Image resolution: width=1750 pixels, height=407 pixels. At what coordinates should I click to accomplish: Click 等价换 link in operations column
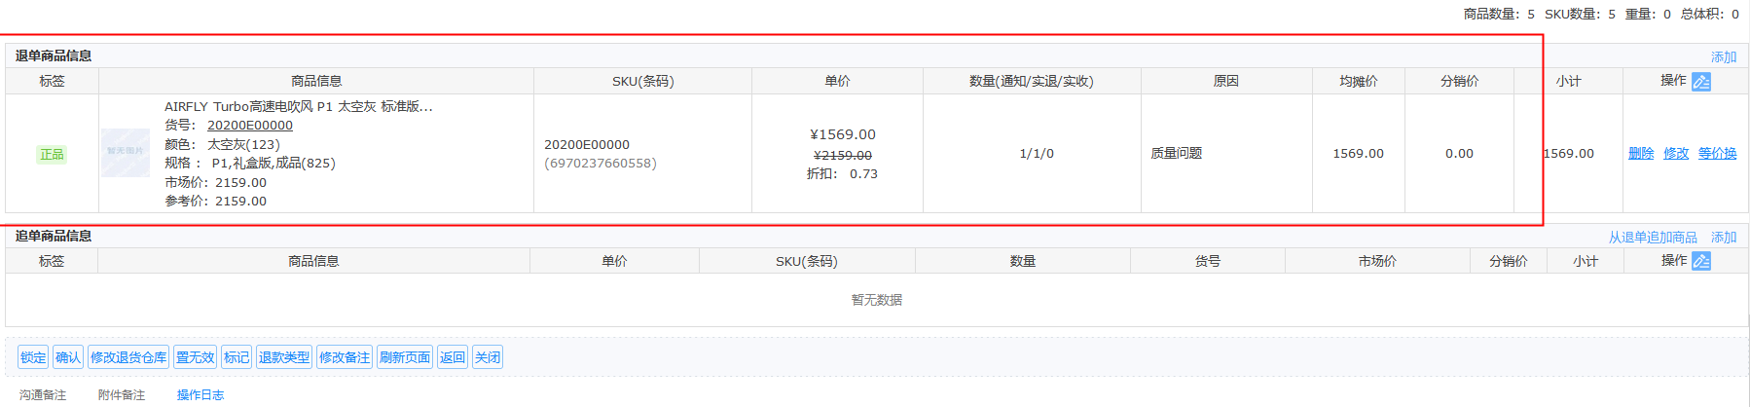point(1717,153)
